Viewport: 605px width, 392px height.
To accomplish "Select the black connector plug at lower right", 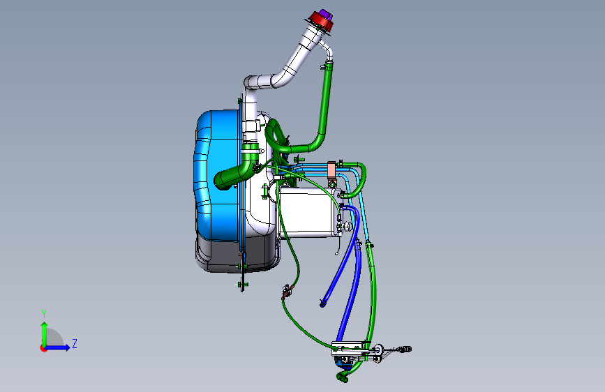I will tap(406, 349).
